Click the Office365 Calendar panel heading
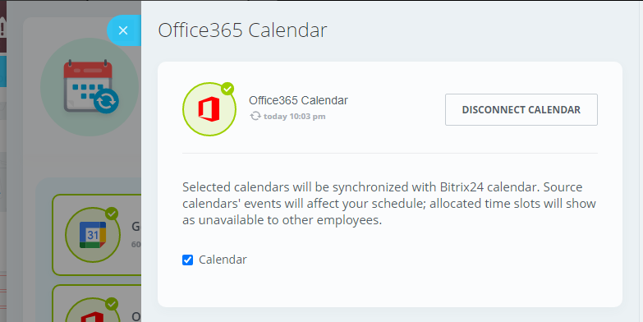Image resolution: width=643 pixels, height=322 pixels. [242, 30]
